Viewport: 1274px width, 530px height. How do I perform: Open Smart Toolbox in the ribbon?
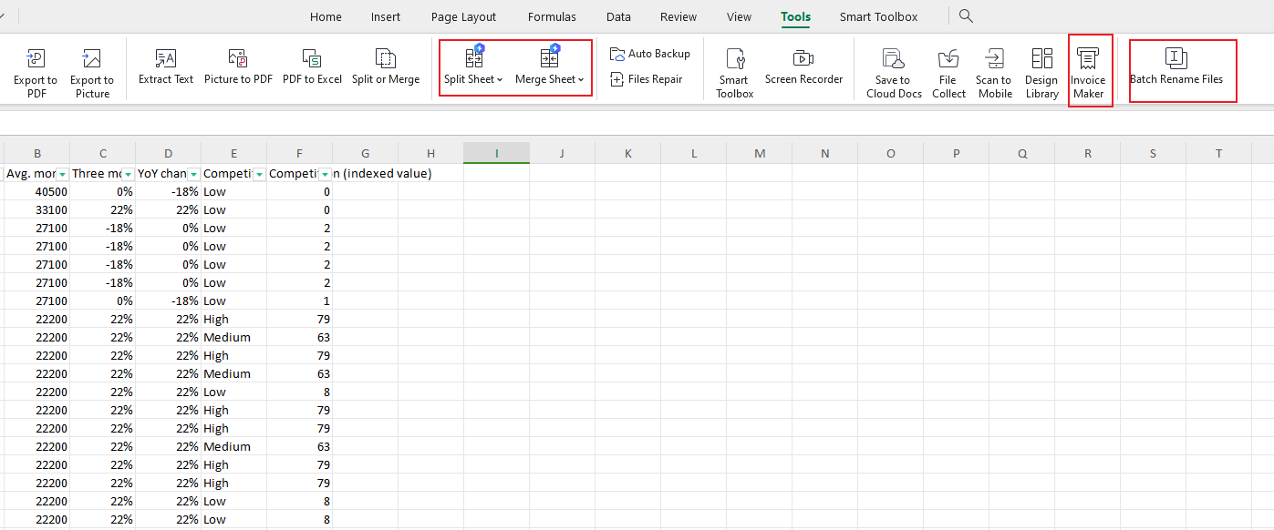(x=734, y=73)
